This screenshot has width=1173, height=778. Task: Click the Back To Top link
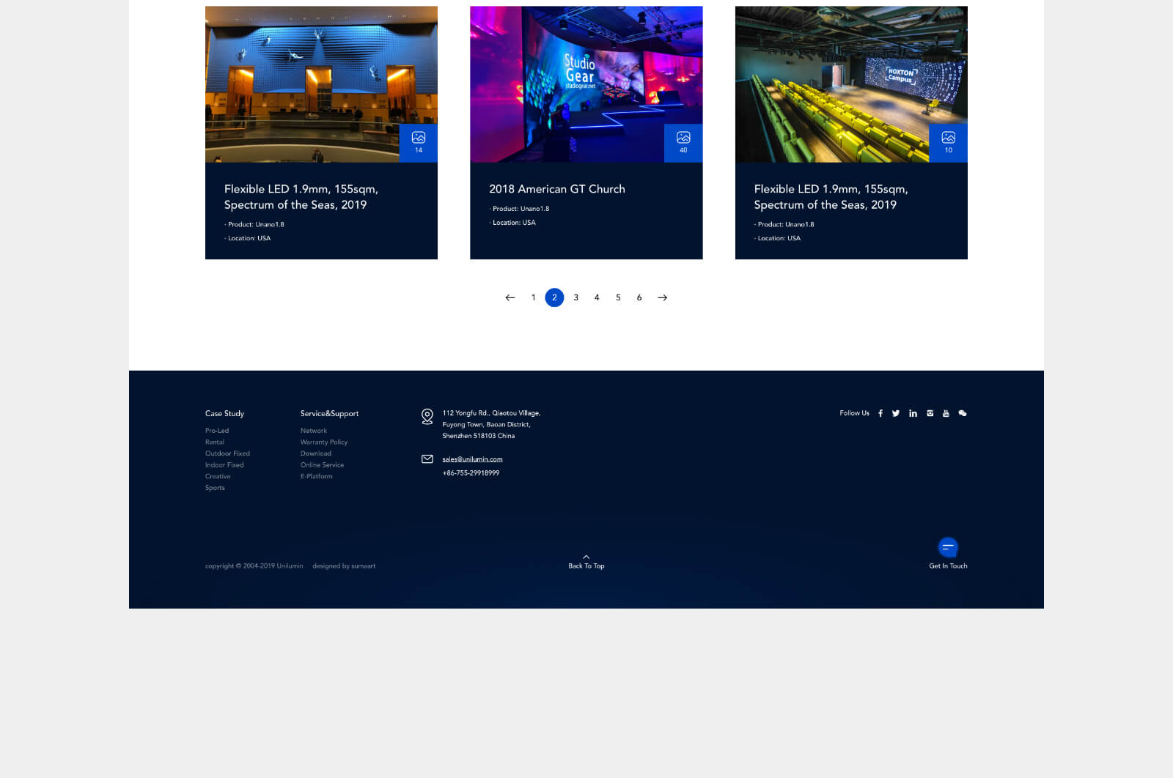click(x=586, y=563)
